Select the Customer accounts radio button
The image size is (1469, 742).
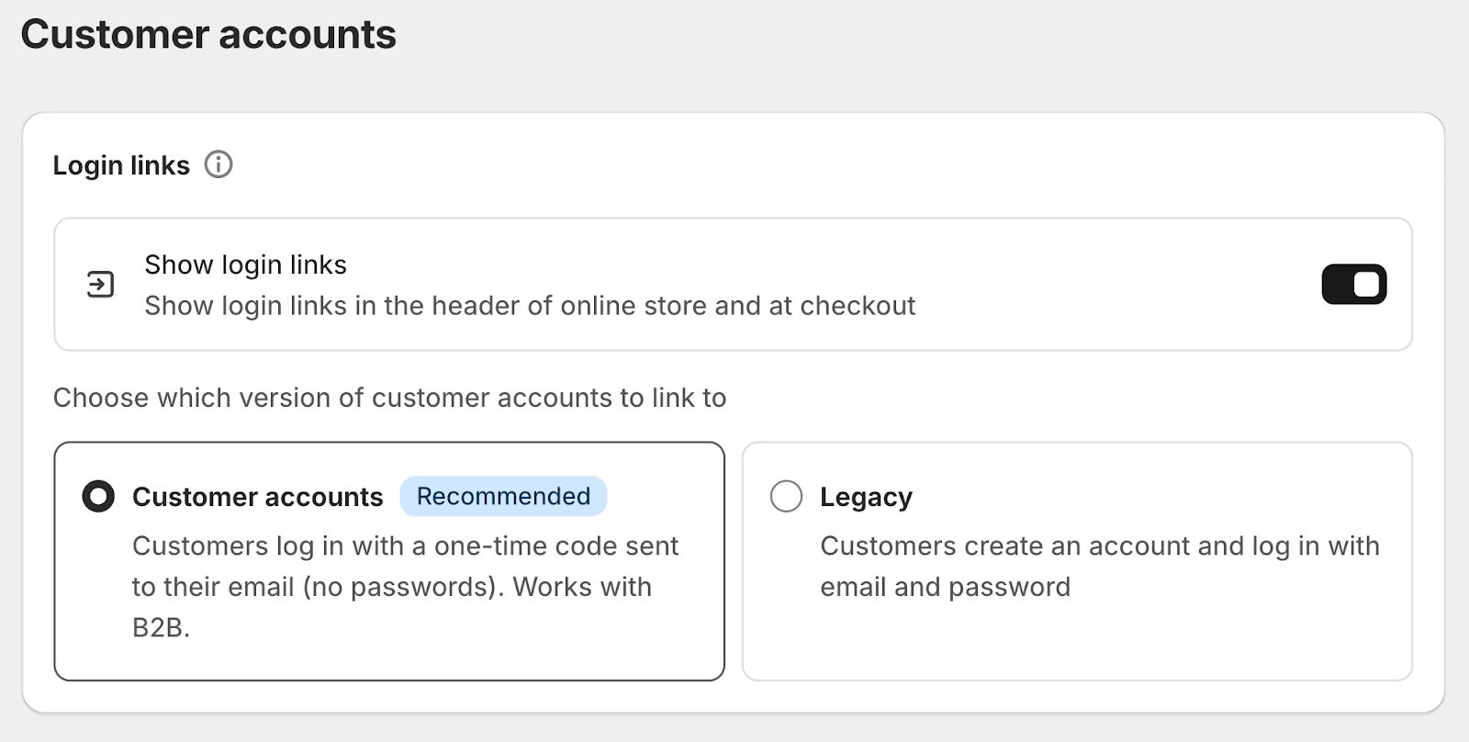pos(98,497)
